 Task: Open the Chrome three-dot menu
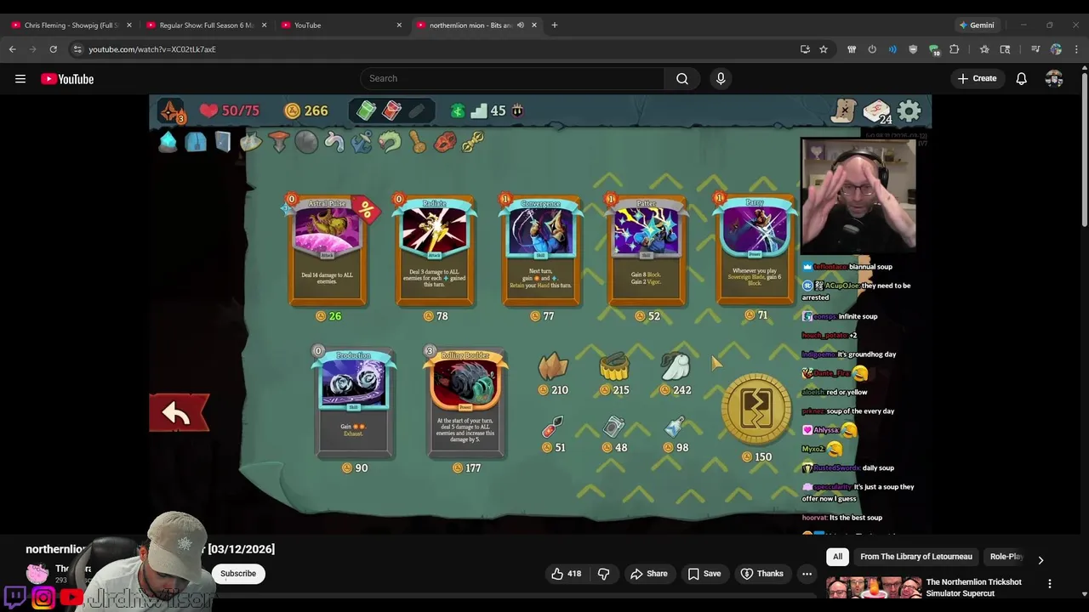1076,49
